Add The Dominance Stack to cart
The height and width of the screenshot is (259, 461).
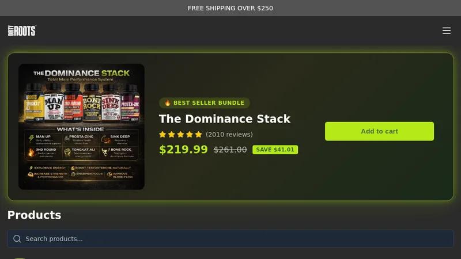(x=379, y=131)
